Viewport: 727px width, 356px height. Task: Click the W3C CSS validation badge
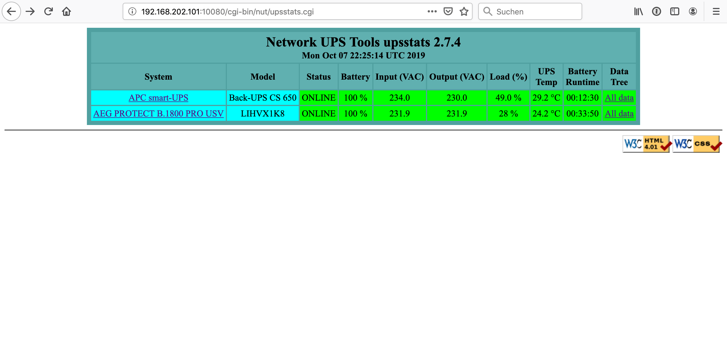click(x=696, y=144)
